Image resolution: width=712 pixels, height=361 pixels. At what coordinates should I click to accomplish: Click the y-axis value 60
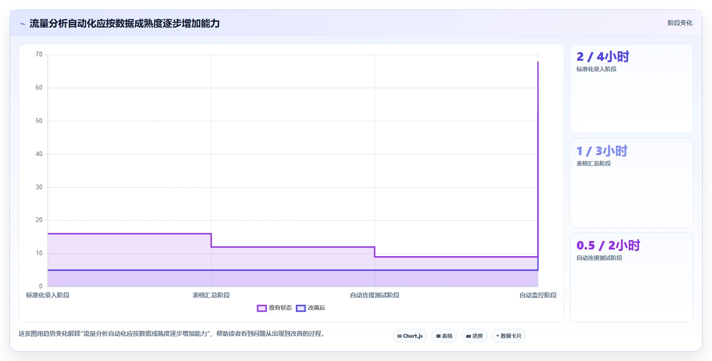(39, 88)
